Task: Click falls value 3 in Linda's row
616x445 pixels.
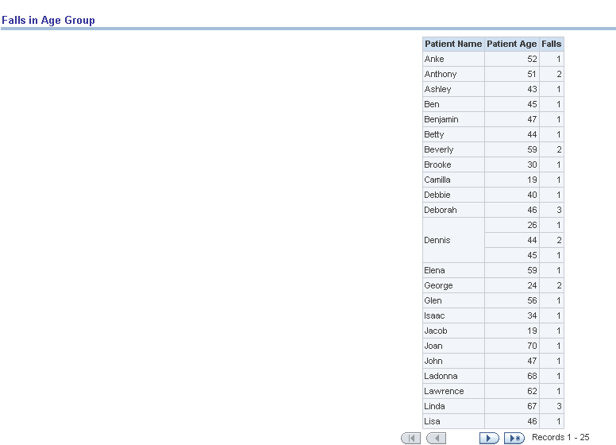Action: [552, 406]
